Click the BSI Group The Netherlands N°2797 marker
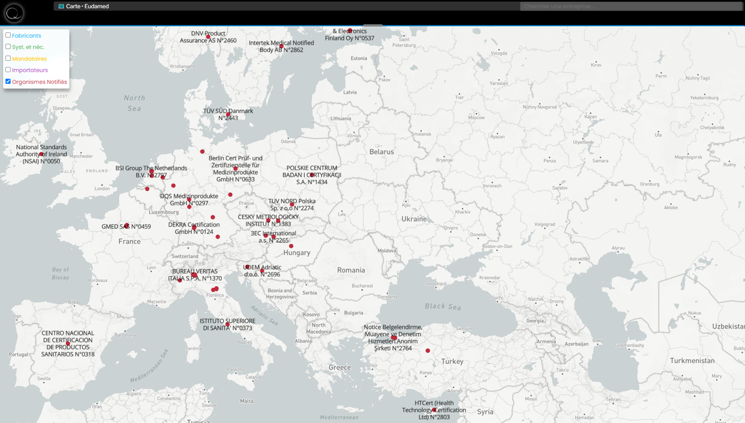745x423 pixels. [152, 172]
